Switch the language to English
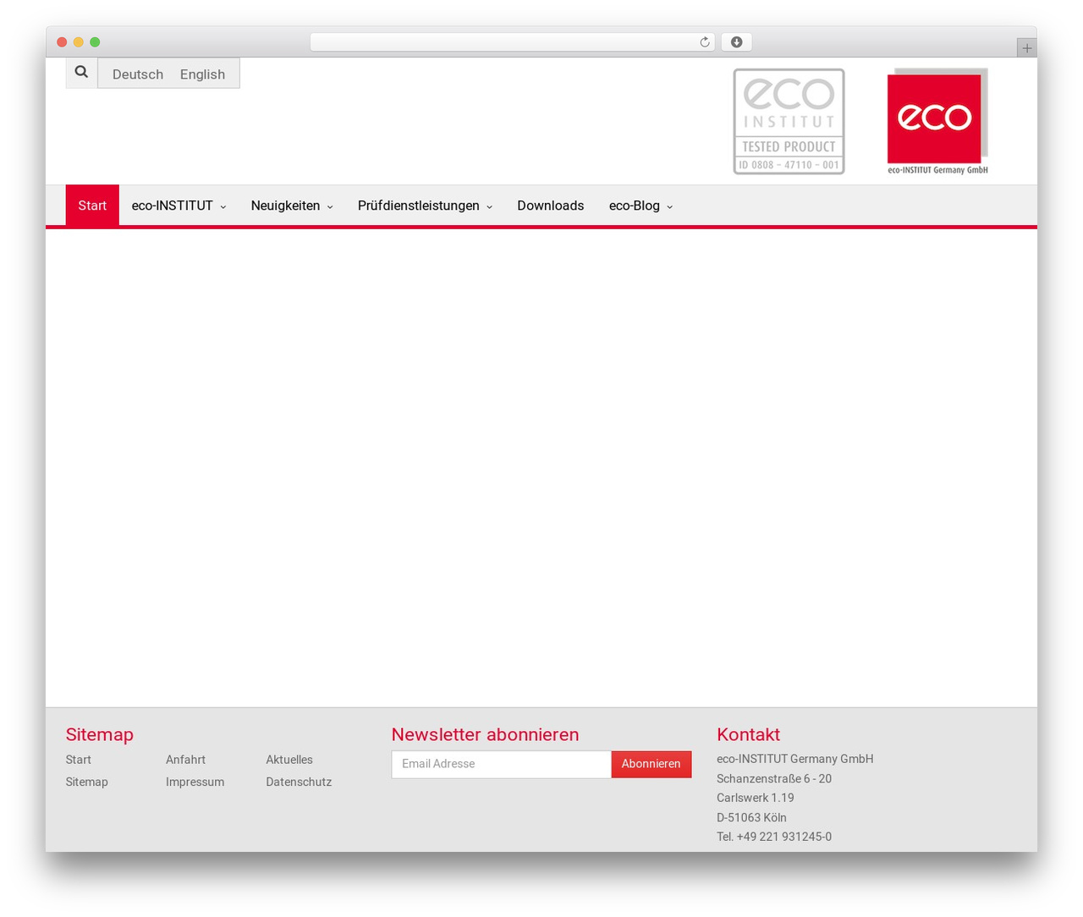The height and width of the screenshot is (917, 1083). pos(202,74)
